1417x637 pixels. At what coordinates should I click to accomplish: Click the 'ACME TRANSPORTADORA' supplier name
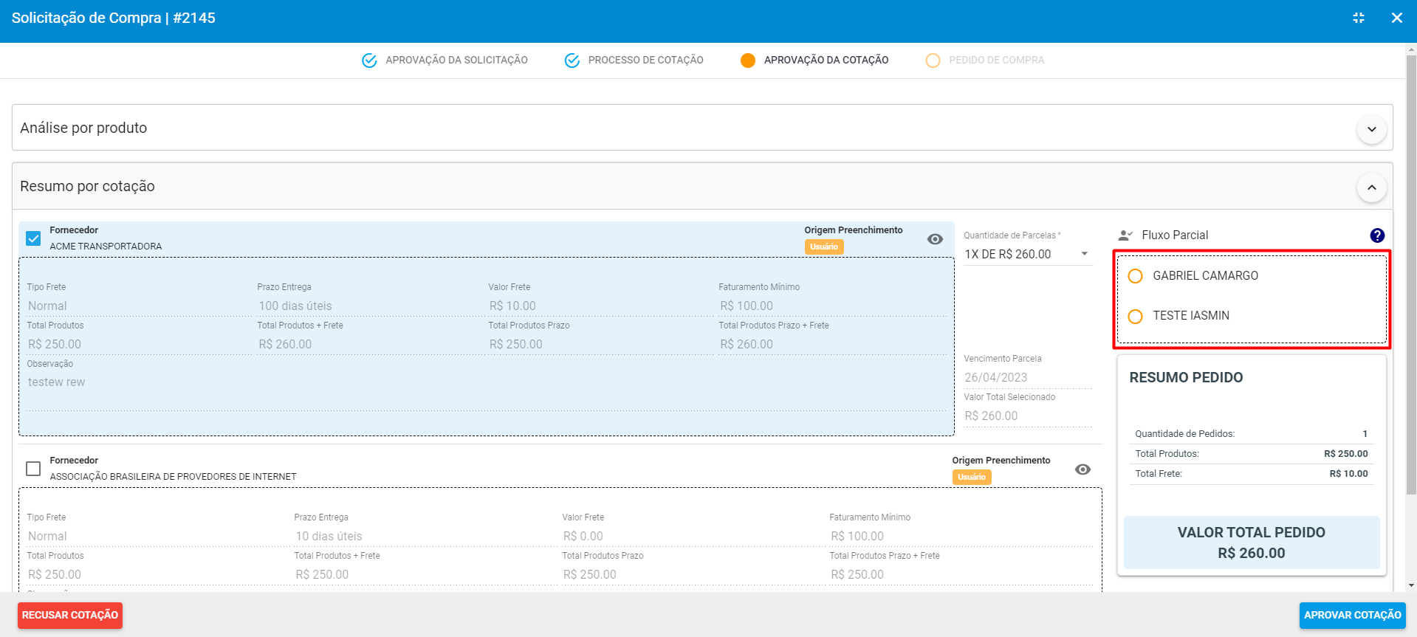click(x=106, y=247)
